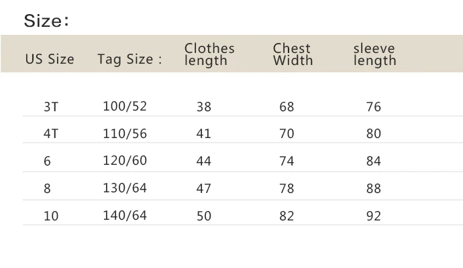The image size is (463, 268).
Task: Click tag size 140/64
Action: (125, 215)
